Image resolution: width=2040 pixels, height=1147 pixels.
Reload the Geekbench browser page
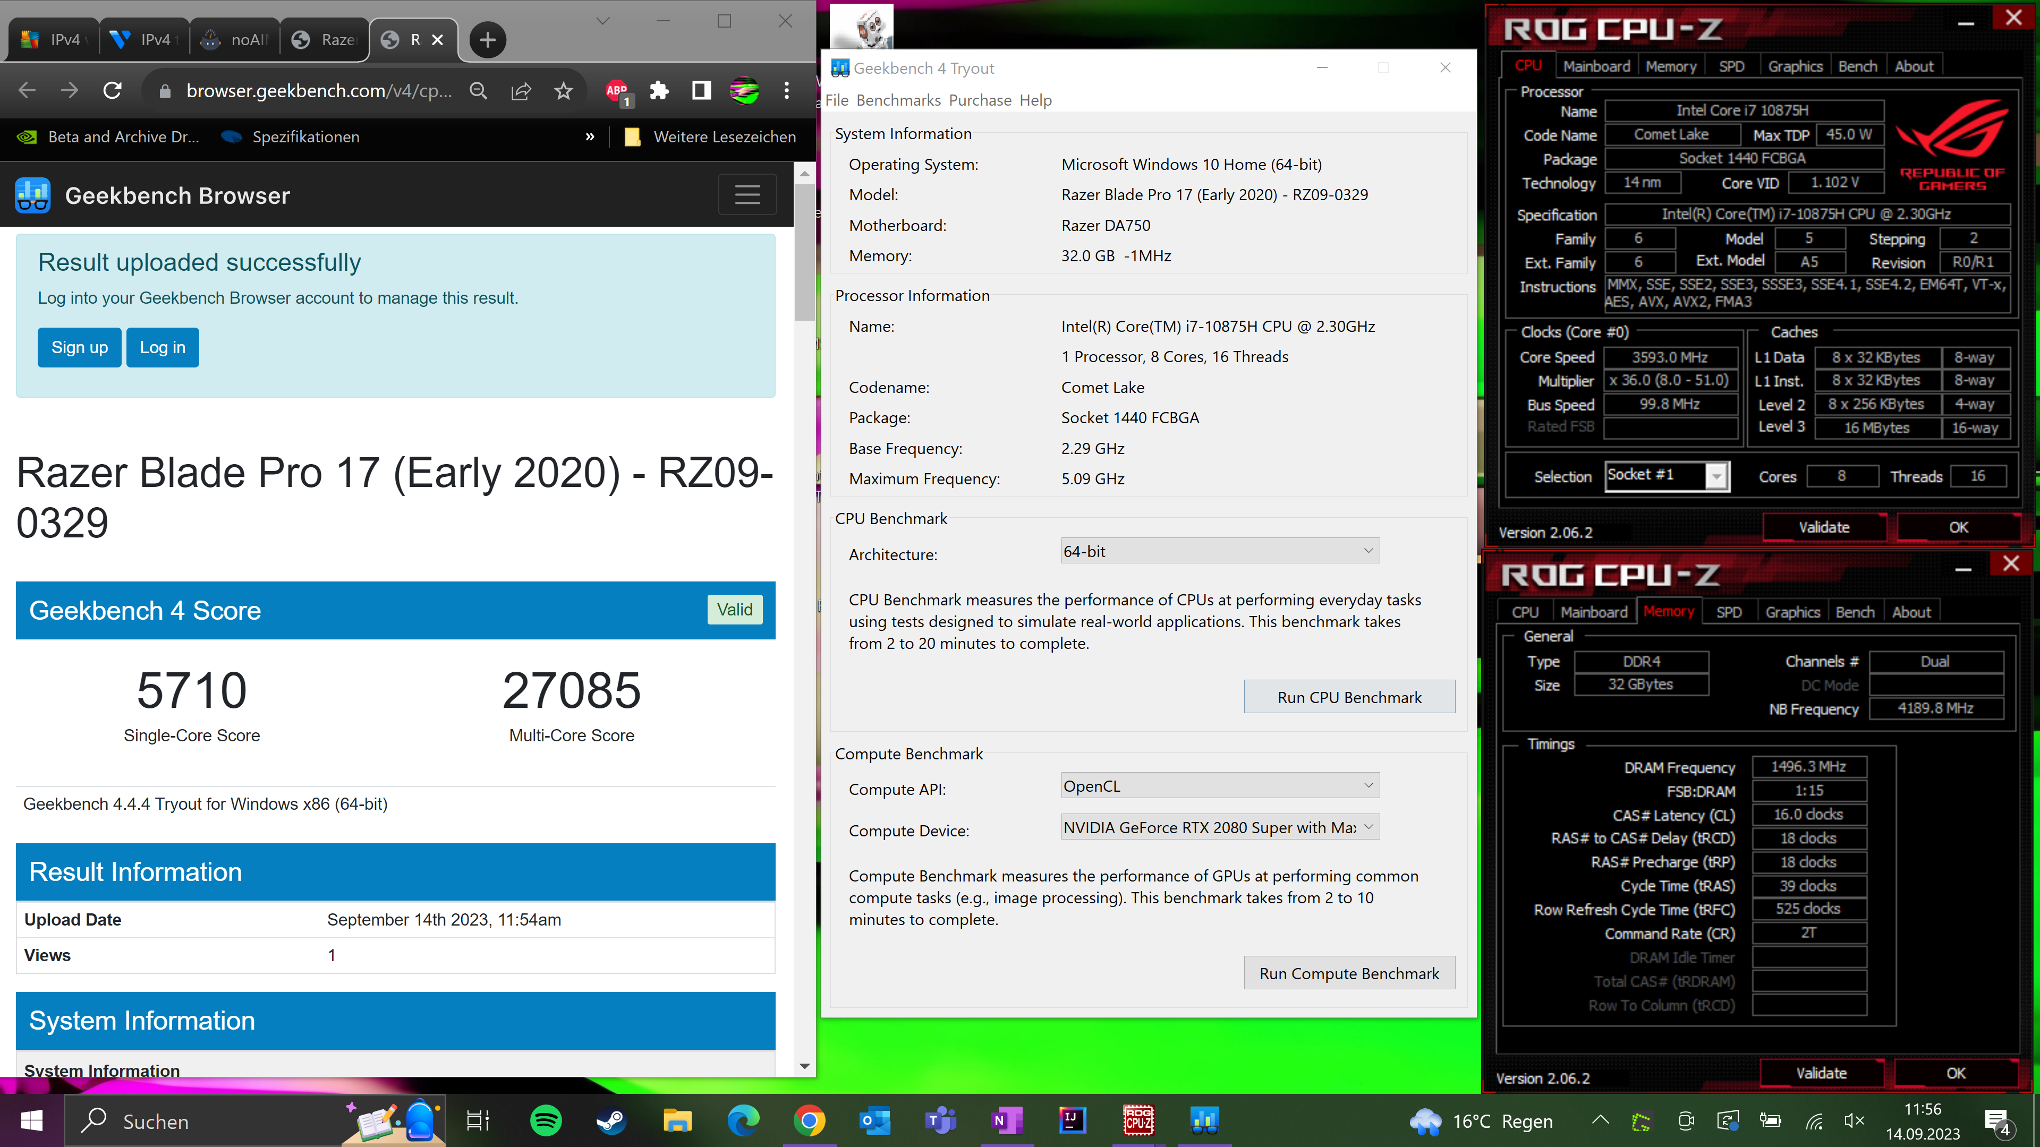pos(113,91)
